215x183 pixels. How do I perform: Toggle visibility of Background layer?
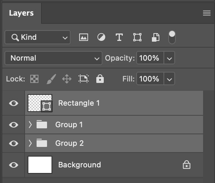point(13,165)
